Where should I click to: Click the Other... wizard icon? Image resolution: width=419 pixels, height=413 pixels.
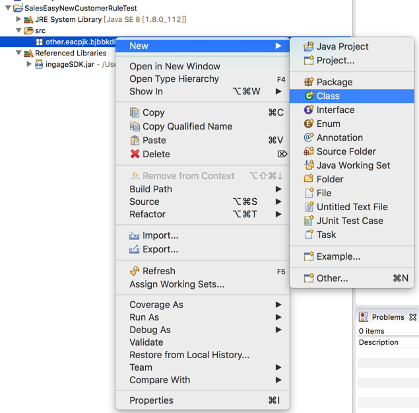click(x=309, y=278)
